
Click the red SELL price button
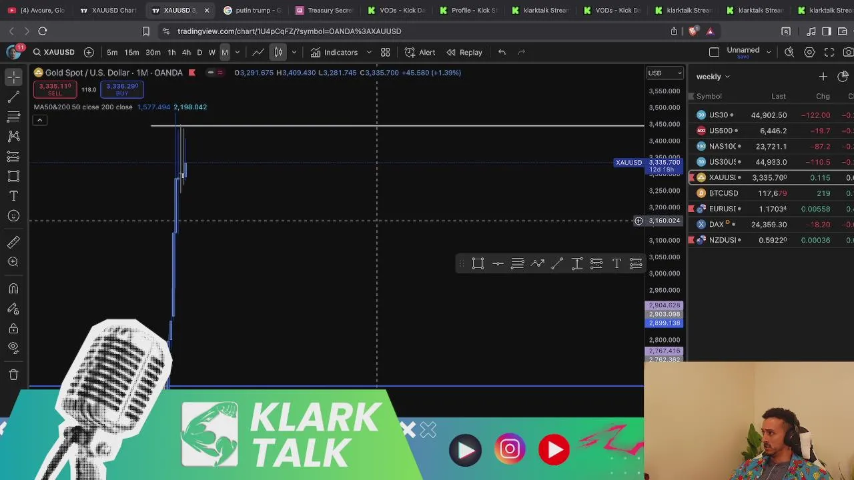(55, 89)
